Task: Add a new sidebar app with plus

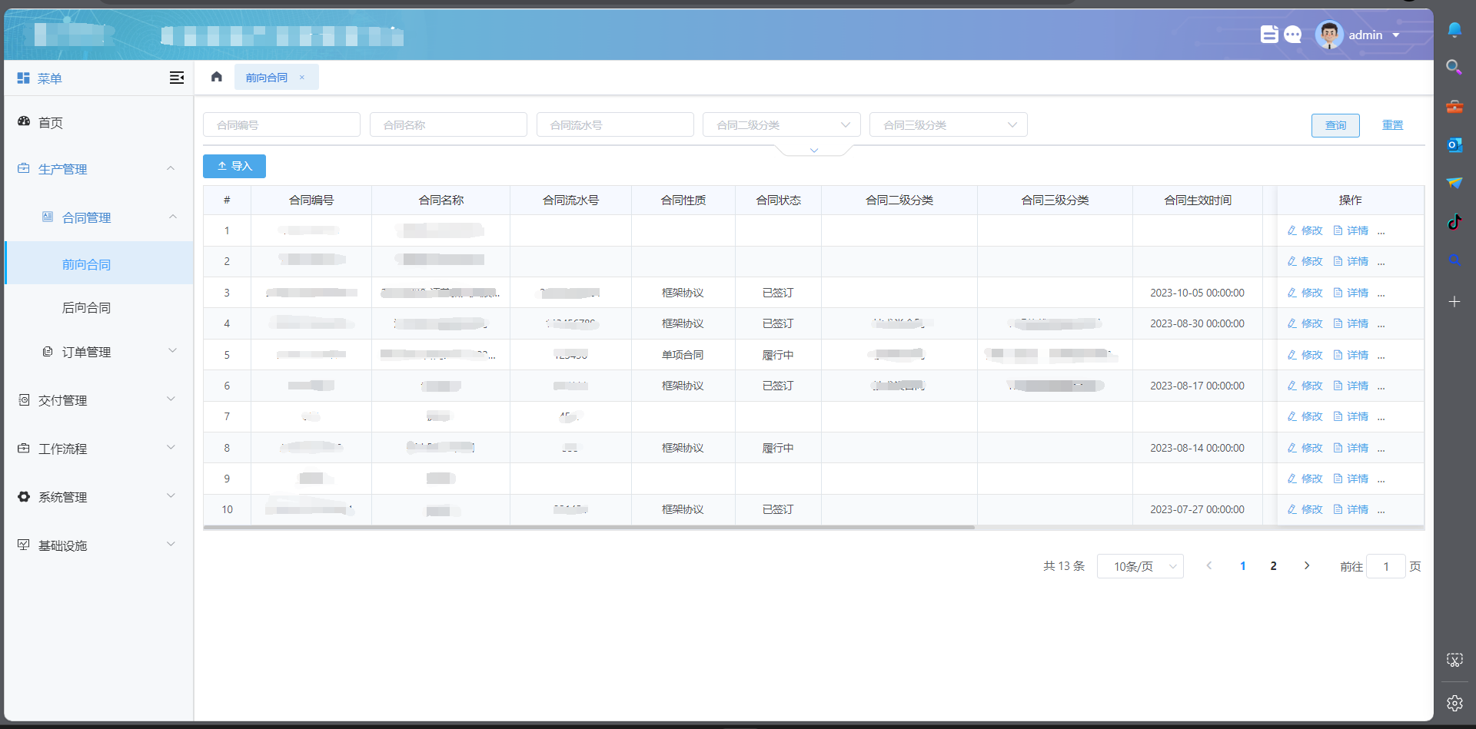Action: (1454, 302)
